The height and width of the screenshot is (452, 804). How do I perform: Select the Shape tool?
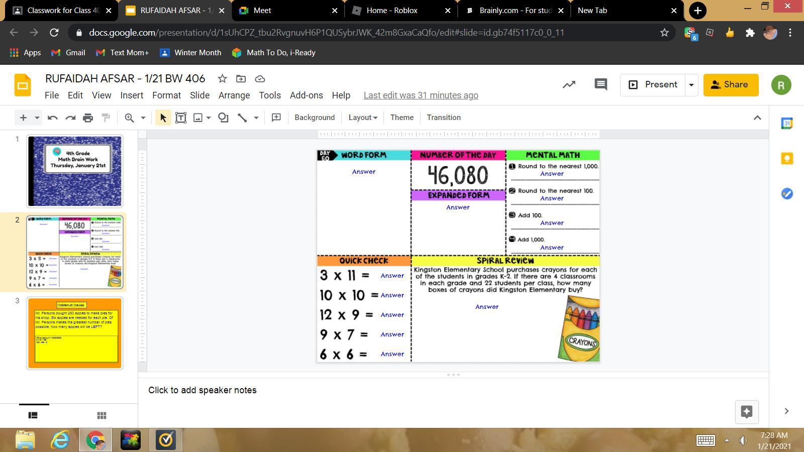click(223, 118)
